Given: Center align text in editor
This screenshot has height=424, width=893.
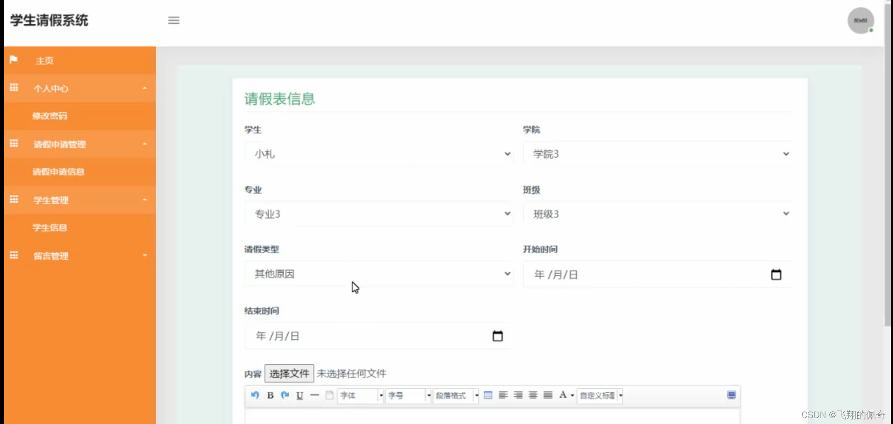Looking at the screenshot, I should coord(533,395).
